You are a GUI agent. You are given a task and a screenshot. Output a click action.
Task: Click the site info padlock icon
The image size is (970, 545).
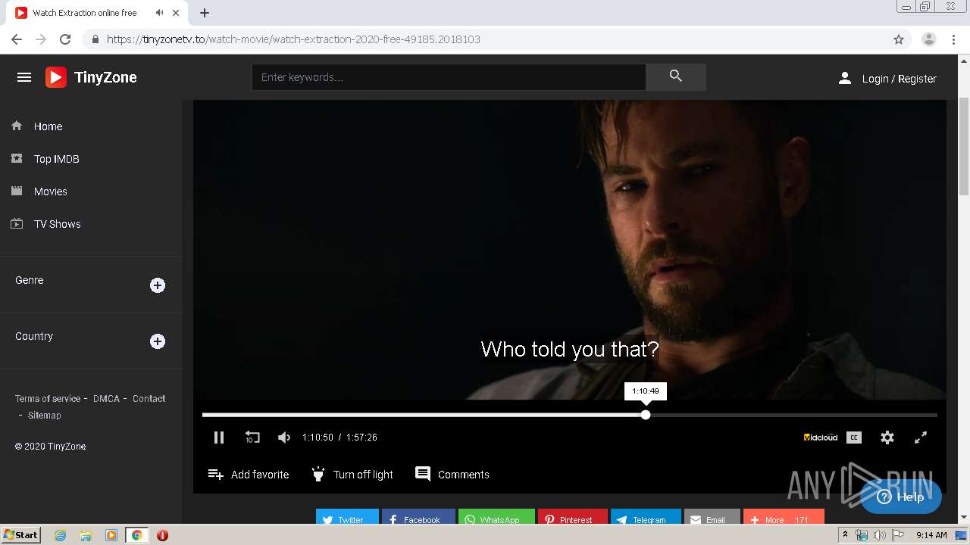[x=95, y=39]
